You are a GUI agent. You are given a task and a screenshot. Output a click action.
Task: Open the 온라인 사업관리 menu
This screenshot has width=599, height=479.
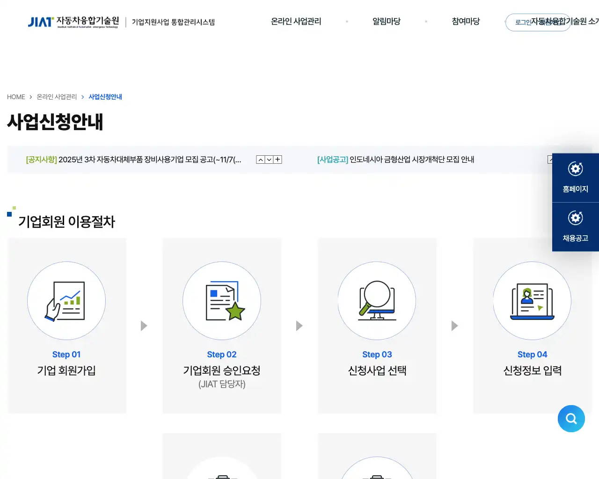(296, 22)
